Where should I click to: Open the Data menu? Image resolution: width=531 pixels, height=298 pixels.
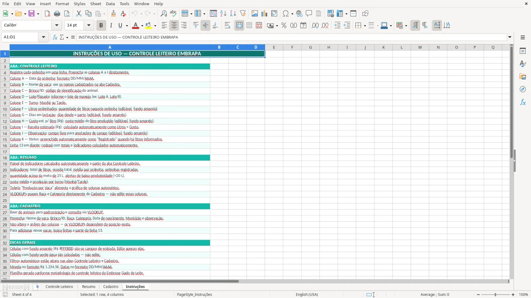tap(110, 4)
